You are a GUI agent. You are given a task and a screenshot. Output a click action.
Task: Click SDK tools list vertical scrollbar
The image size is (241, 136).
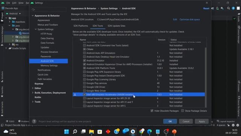(x=206, y=77)
